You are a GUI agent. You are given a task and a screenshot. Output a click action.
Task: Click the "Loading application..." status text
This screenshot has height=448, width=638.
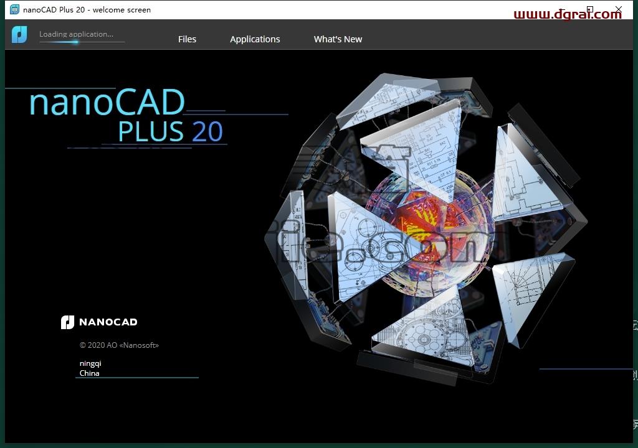click(76, 34)
